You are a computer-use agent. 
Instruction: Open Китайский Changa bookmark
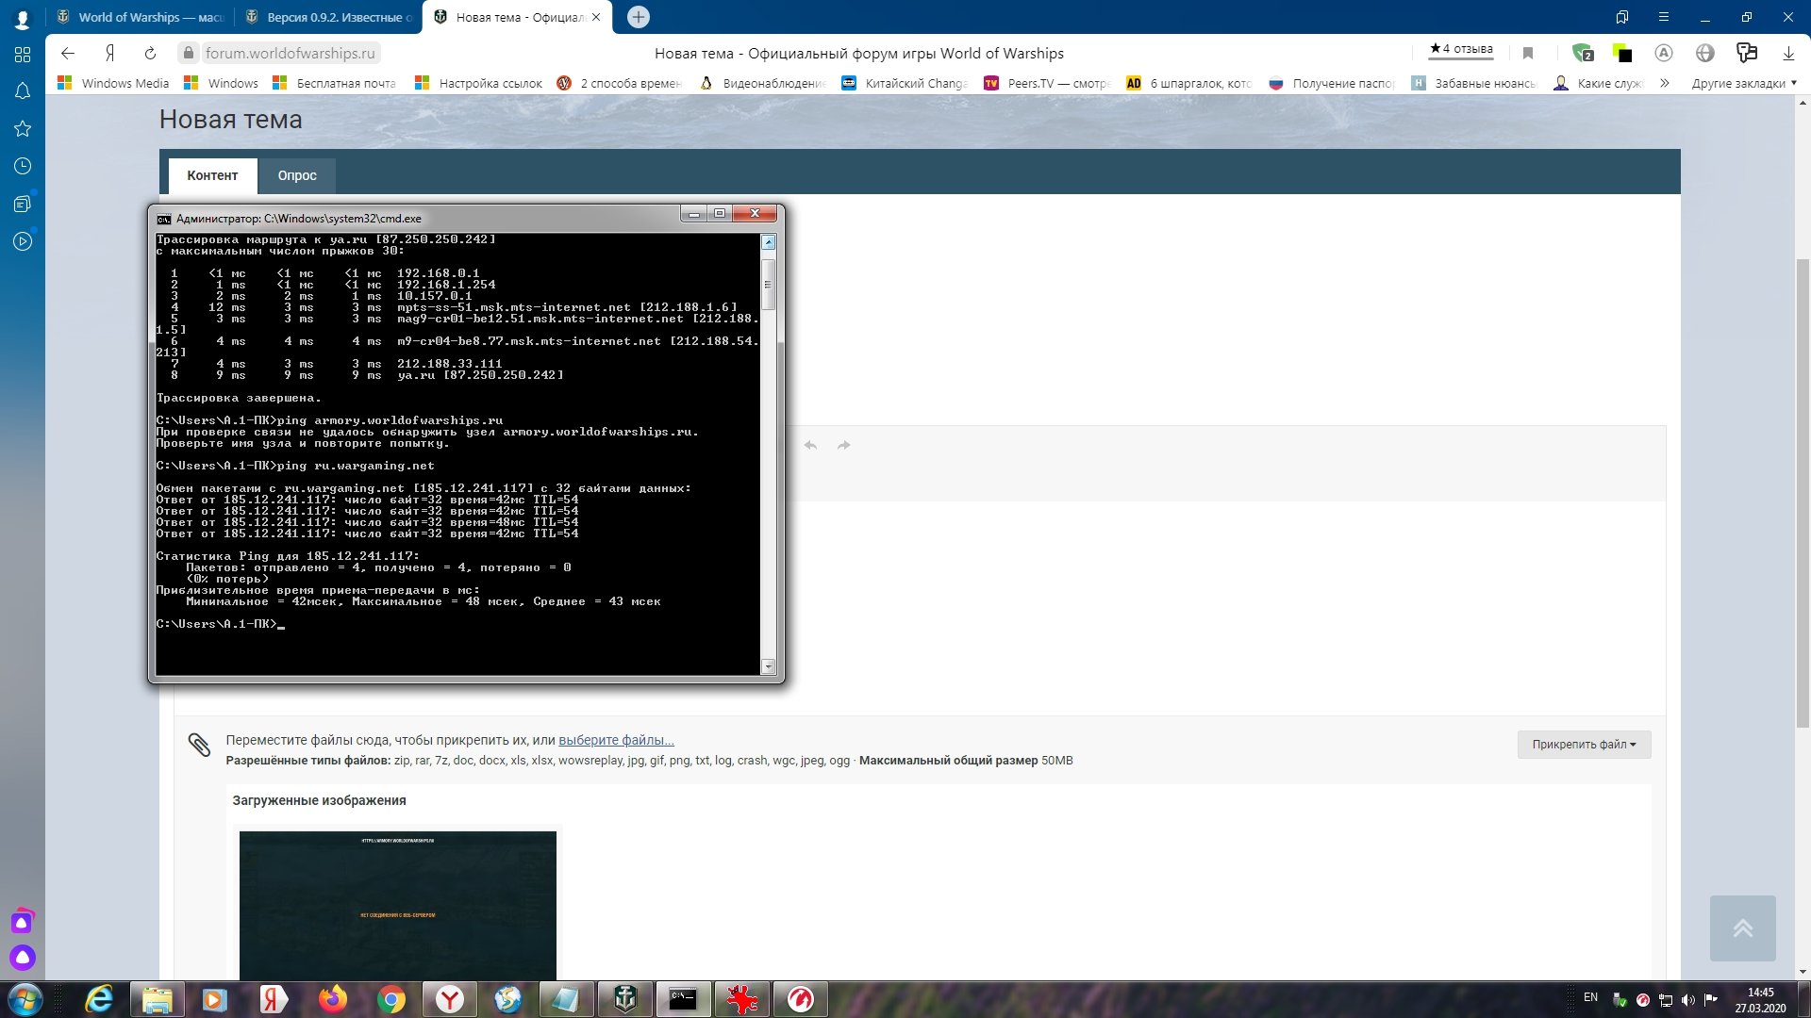[905, 83]
